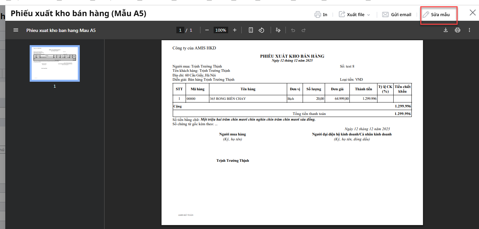Click the fit to page icon
479x229 pixels.
pos(251,30)
